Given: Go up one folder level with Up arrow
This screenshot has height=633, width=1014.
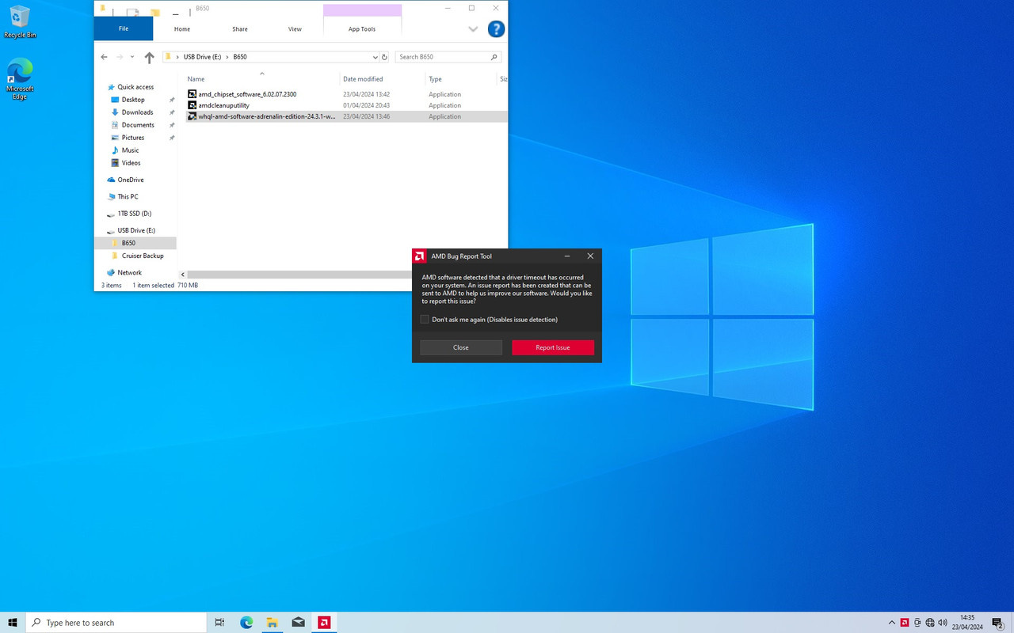Looking at the screenshot, I should (x=149, y=57).
